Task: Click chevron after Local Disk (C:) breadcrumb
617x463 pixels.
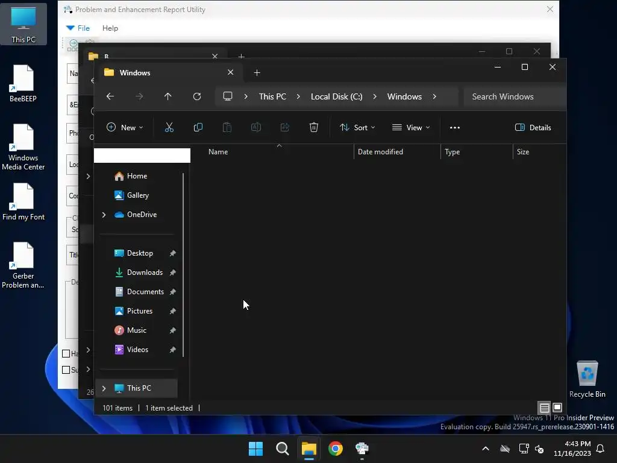Action: pos(375,96)
